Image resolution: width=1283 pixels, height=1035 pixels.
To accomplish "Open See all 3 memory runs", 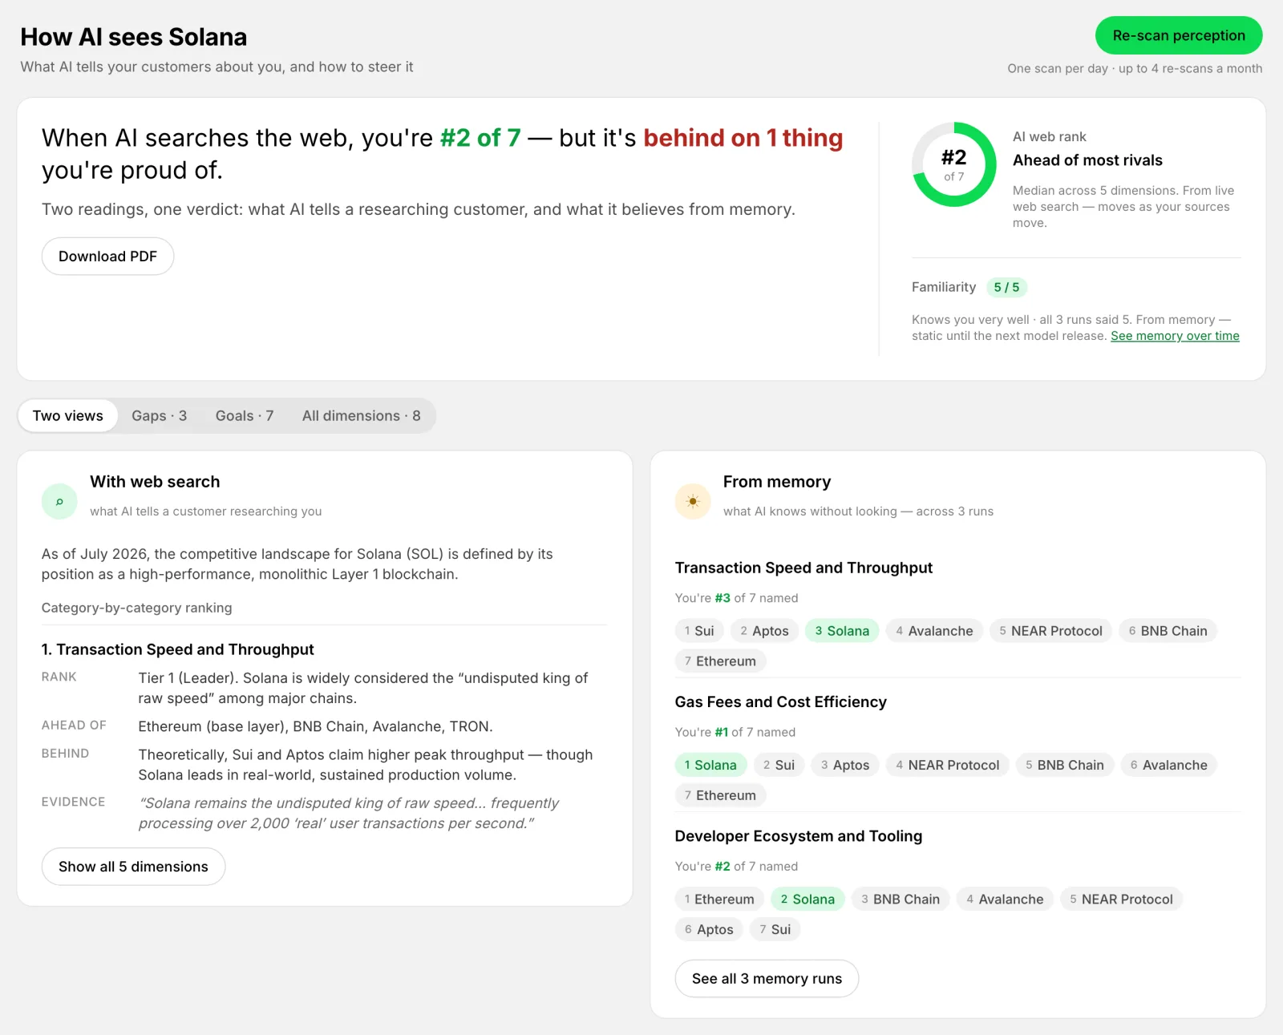I will click(x=767, y=979).
